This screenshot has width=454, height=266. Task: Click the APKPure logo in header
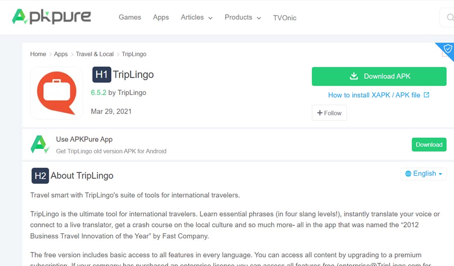click(52, 17)
